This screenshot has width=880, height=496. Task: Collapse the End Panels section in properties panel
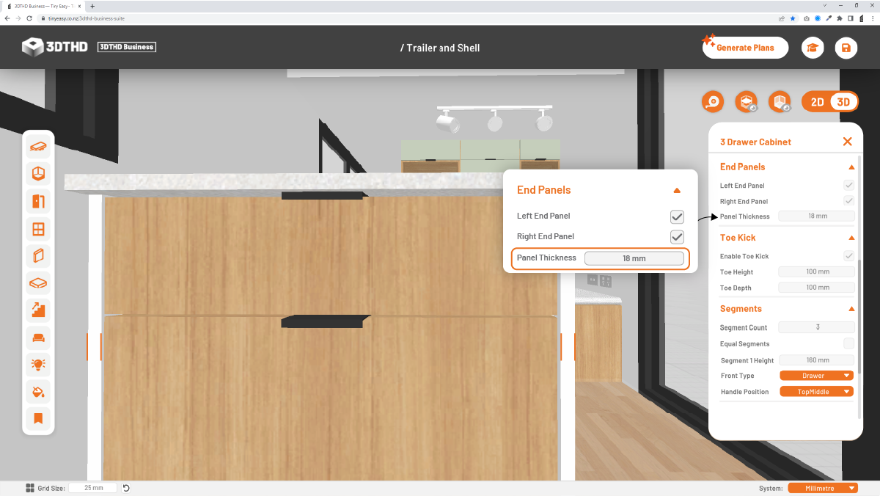coord(851,167)
